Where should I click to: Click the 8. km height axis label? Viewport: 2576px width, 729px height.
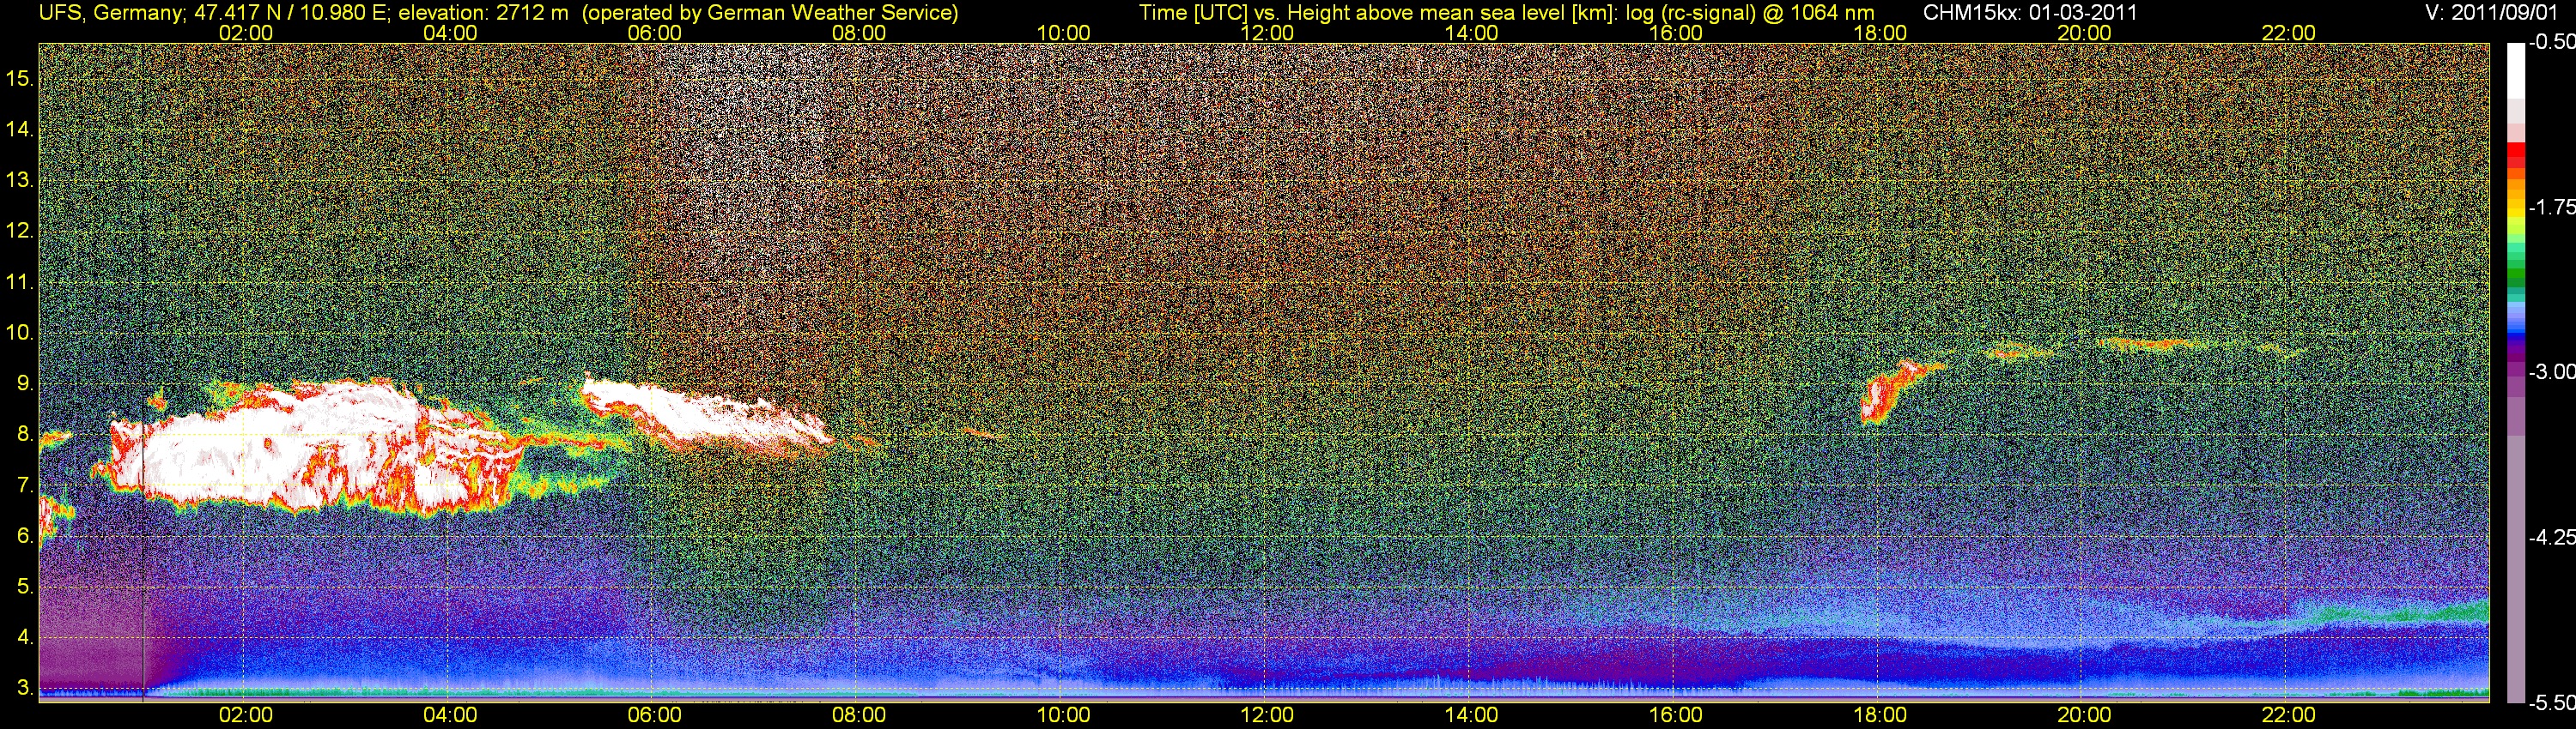coord(25,435)
